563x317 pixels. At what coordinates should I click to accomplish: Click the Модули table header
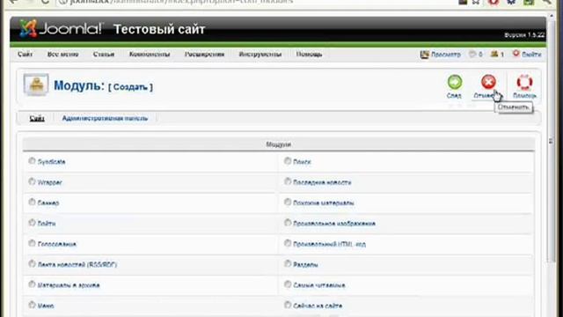(x=279, y=144)
